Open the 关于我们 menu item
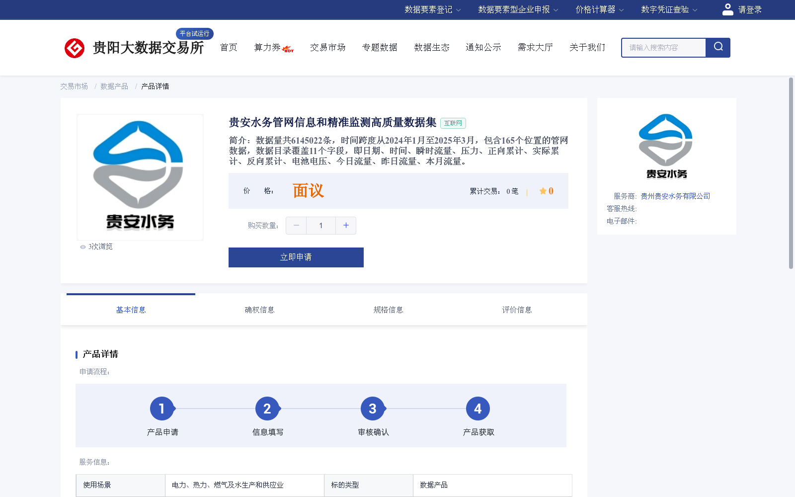This screenshot has width=795, height=497. point(587,47)
